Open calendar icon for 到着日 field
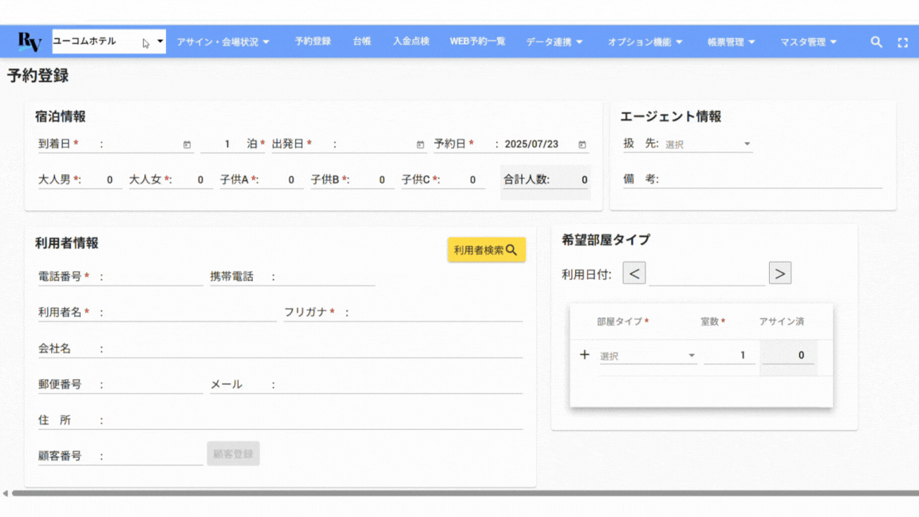Image resolution: width=919 pixels, height=517 pixels. tap(187, 144)
